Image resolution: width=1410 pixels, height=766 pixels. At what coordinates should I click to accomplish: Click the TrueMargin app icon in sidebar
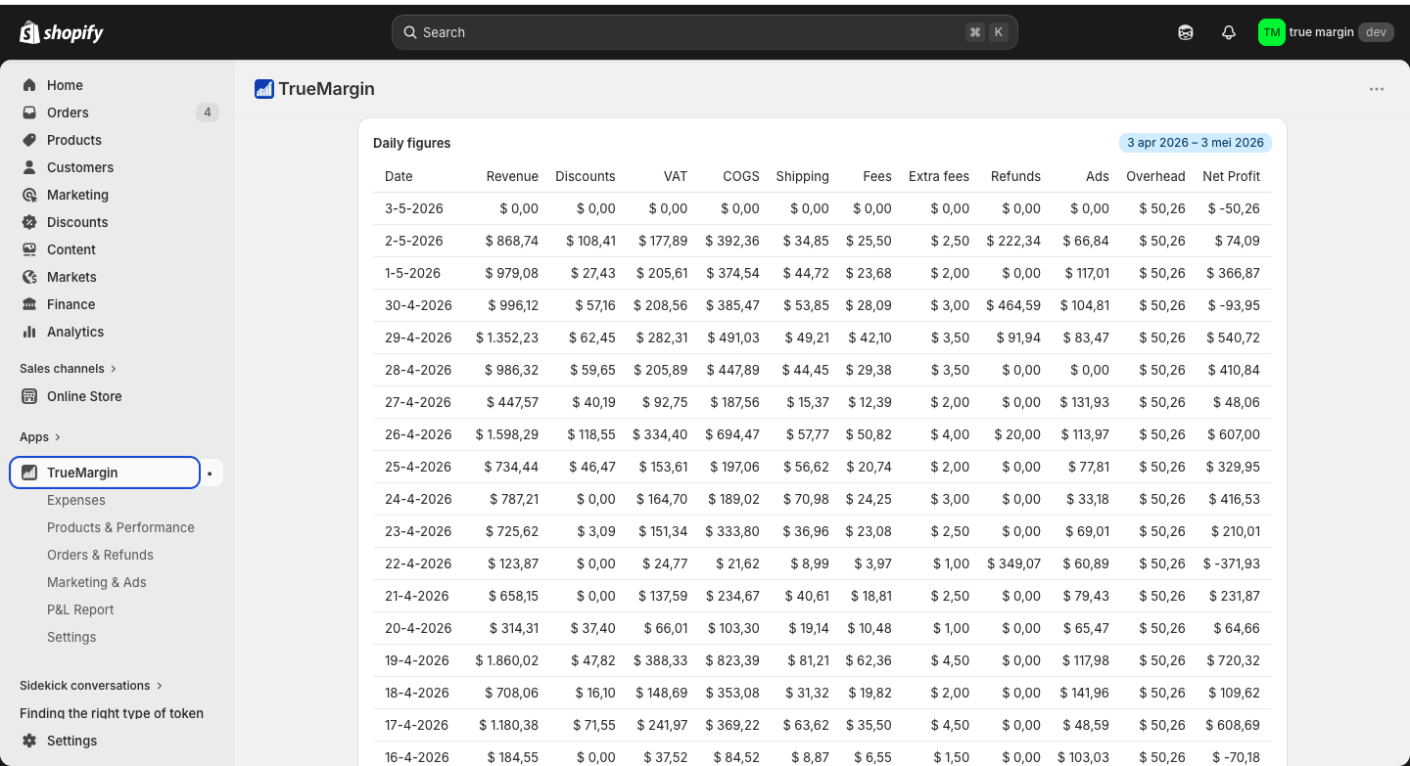click(29, 473)
